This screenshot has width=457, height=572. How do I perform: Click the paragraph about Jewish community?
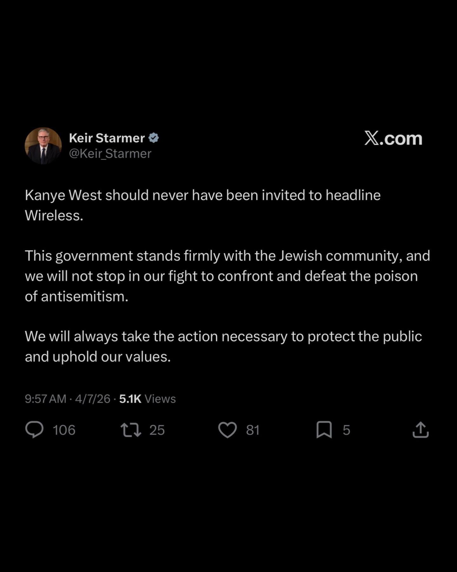click(x=227, y=276)
